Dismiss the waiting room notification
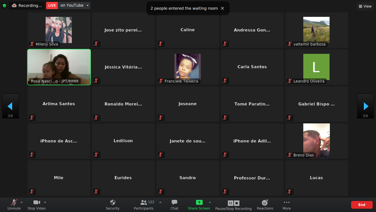Image resolution: width=376 pixels, height=212 pixels. [x=223, y=8]
